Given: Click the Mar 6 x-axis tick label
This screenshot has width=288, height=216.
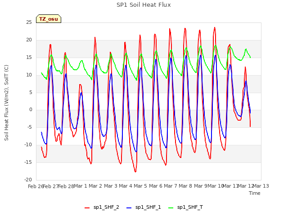Looking at the screenshot, I should (156, 186).
